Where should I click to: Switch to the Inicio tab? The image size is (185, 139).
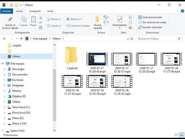coord(19,11)
